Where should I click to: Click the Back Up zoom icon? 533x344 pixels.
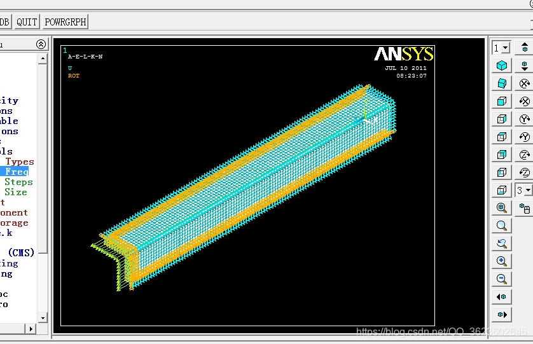click(502, 244)
